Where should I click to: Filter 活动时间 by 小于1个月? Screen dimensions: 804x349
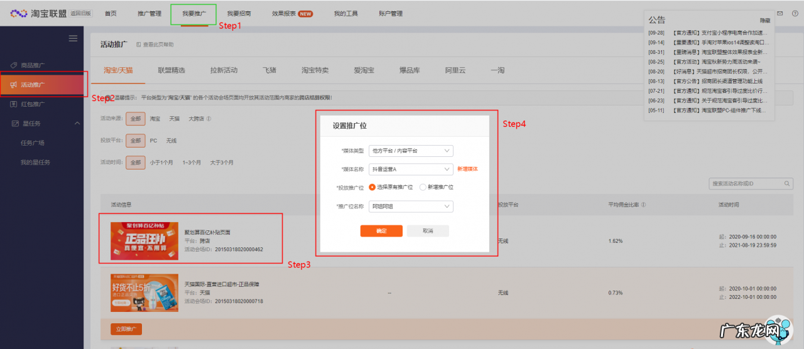161,163
